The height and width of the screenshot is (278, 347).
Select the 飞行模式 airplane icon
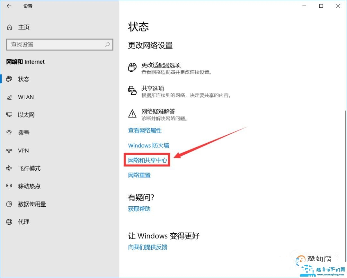tap(9, 168)
